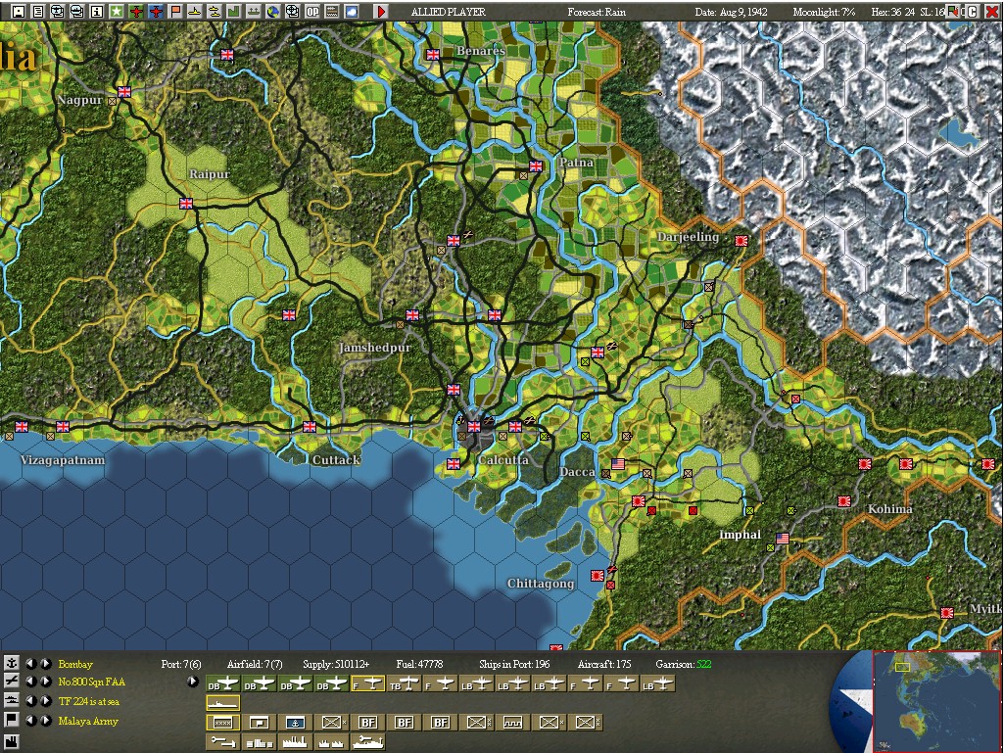Click the red plane on green background icon
1004x753 pixels.
click(x=136, y=11)
